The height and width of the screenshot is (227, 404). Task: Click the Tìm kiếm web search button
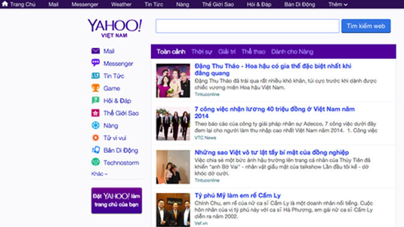pos(366,26)
